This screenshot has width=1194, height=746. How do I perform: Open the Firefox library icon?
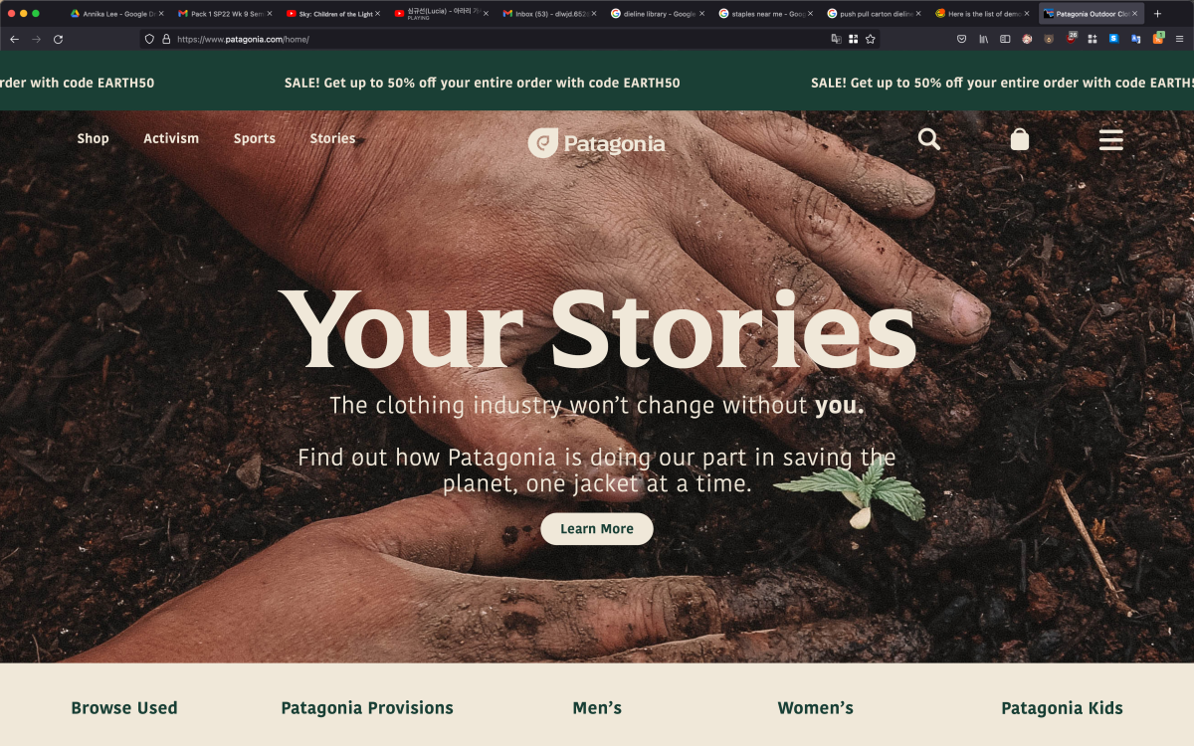pos(983,39)
